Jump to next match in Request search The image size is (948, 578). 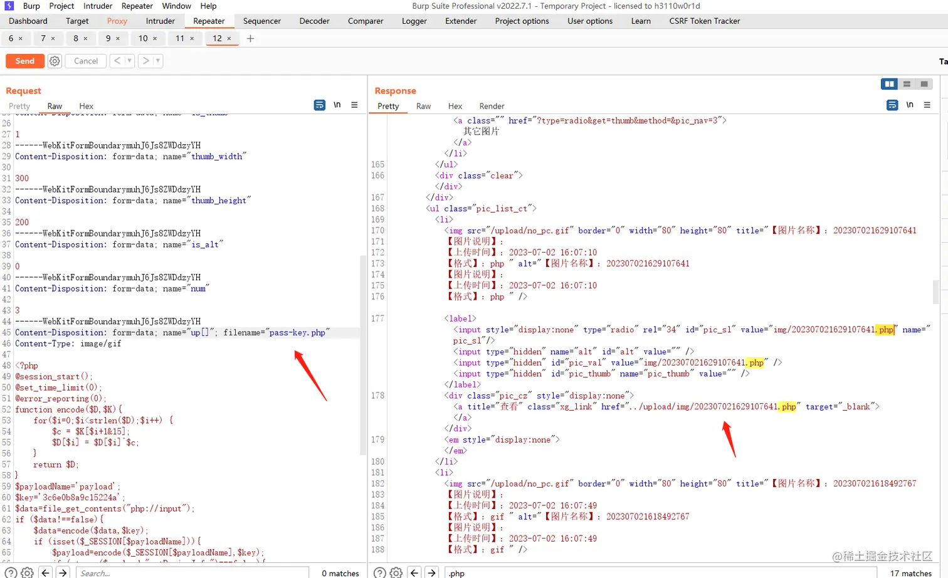(x=63, y=572)
